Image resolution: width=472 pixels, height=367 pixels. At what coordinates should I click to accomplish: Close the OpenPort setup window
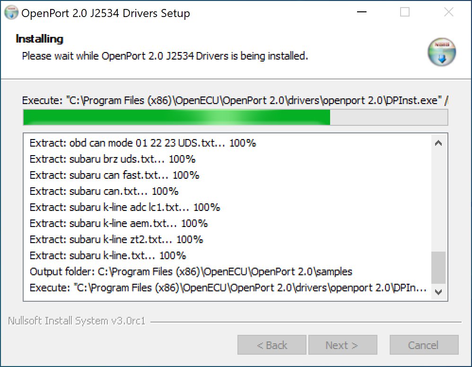448,12
